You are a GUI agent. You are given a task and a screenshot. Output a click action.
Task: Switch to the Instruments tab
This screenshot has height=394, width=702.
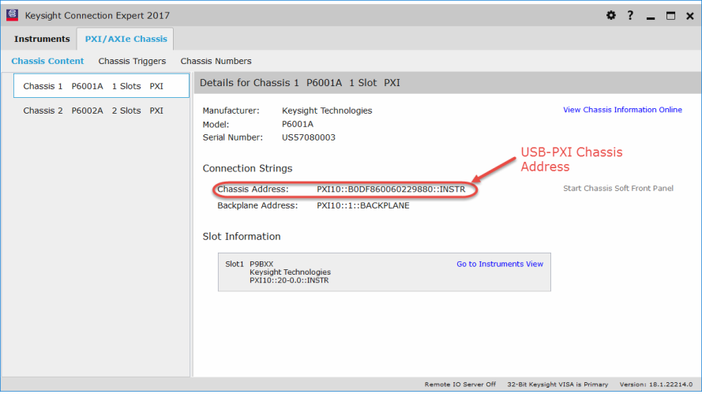(x=42, y=39)
